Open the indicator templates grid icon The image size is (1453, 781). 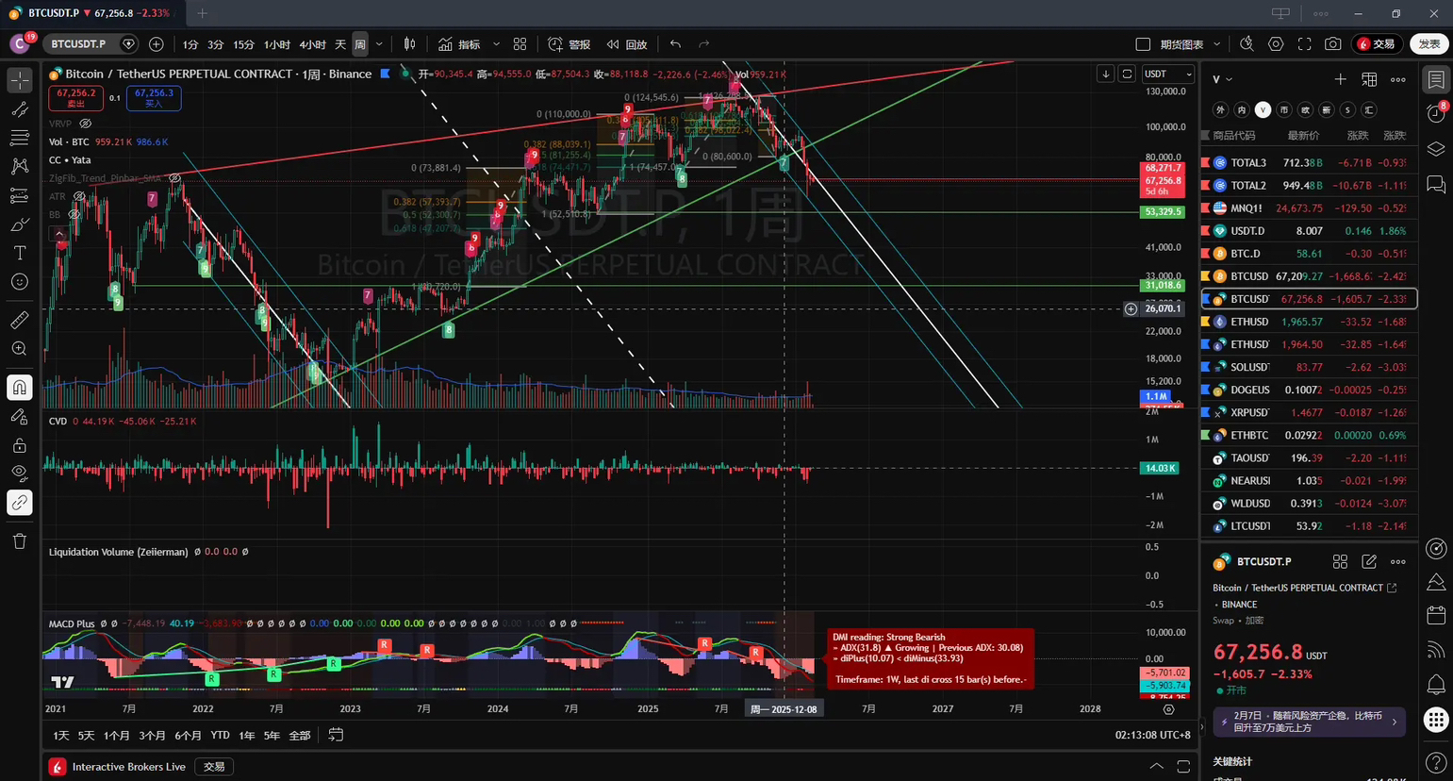point(520,44)
